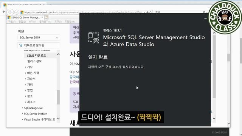The height and width of the screenshot is (136, 242).
Task: Expand the 개요 tree node
Action: [x=25, y=67]
